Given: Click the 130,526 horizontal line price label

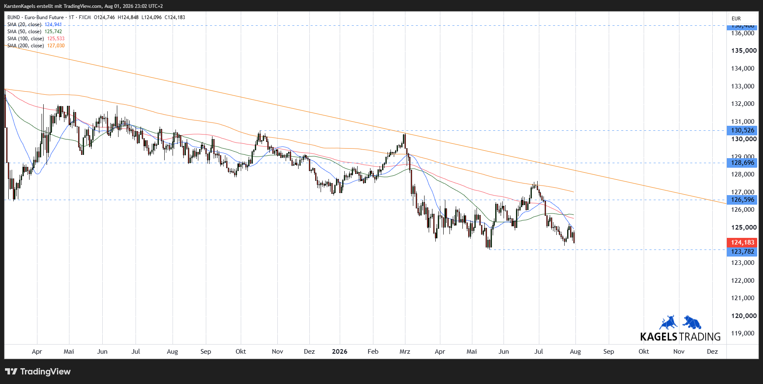Looking at the screenshot, I should 742,130.
